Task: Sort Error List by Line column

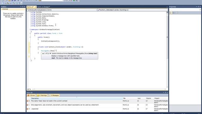Action: [141, 98]
